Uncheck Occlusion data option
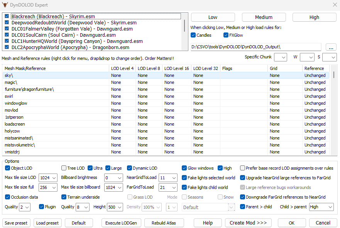Screen dimensions: 340x228 tap(7, 197)
